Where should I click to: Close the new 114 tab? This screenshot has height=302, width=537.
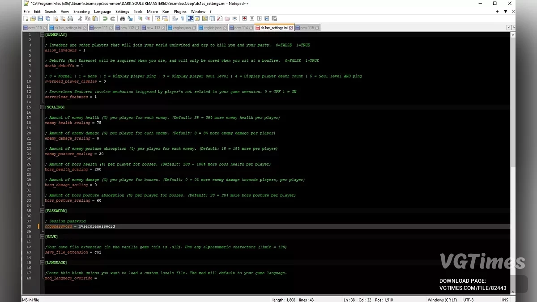tap(251, 28)
